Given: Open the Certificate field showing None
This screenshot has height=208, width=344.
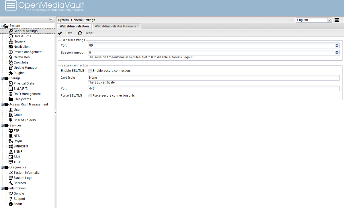Looking at the screenshot, I should coord(214,78).
